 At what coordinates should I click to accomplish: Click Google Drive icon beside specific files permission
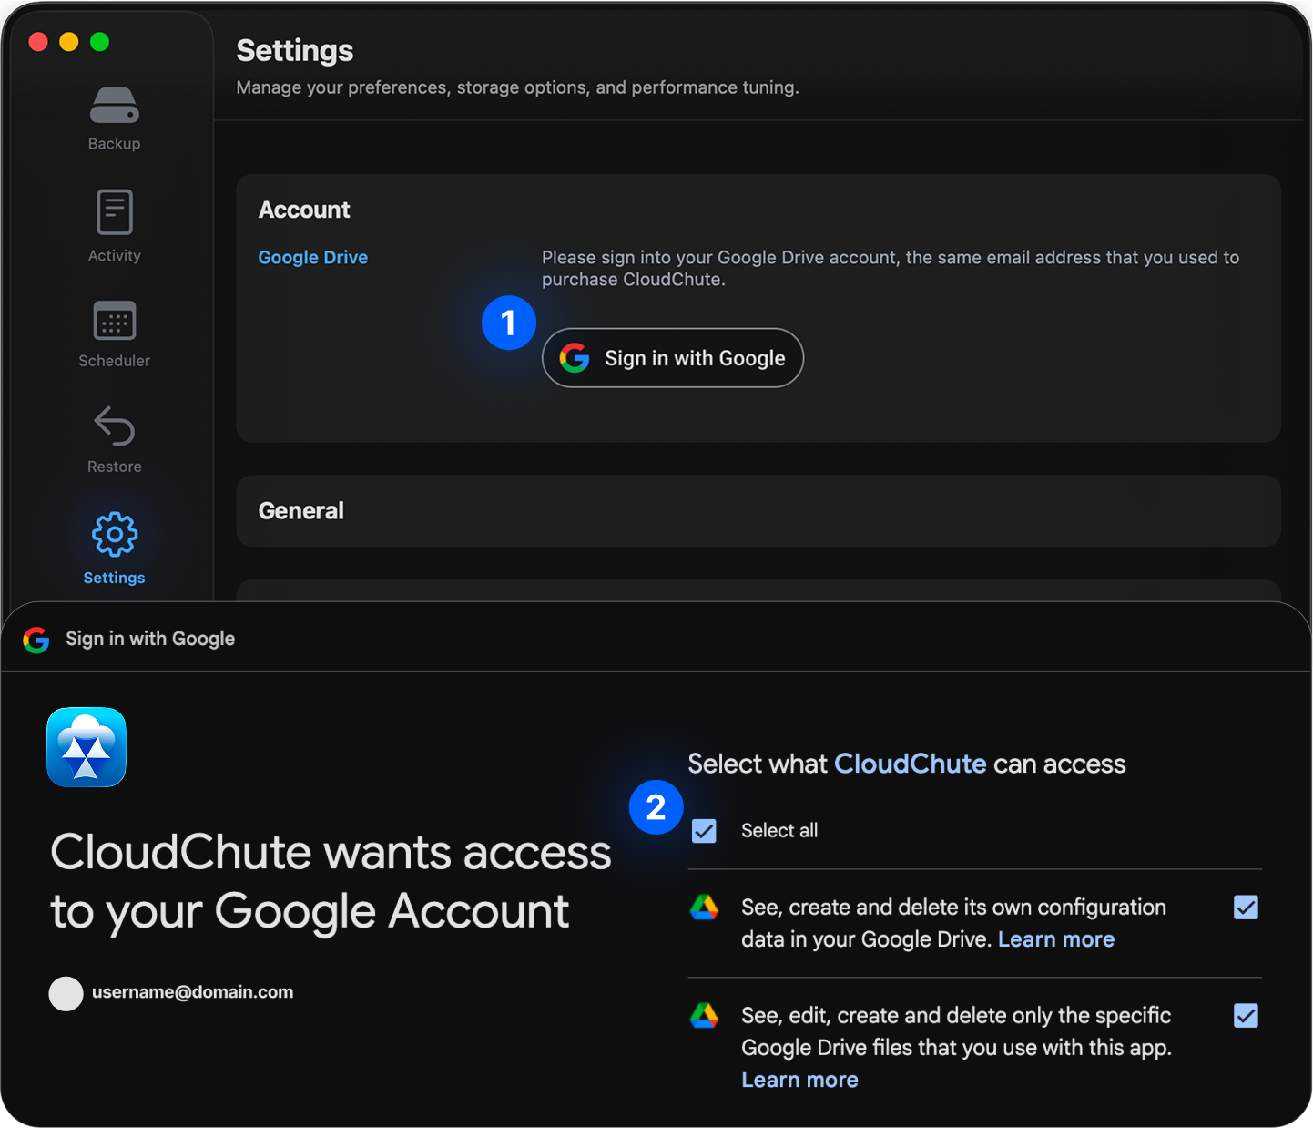pyautogui.click(x=704, y=1015)
